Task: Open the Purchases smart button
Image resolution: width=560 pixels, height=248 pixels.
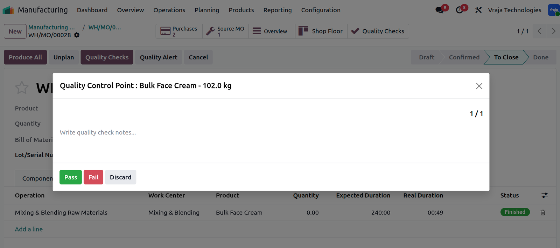Action: click(179, 31)
